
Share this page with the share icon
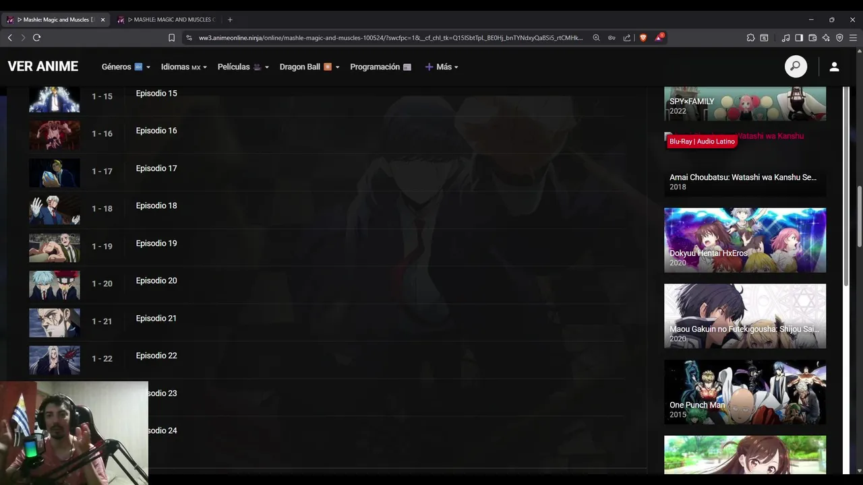coord(627,38)
